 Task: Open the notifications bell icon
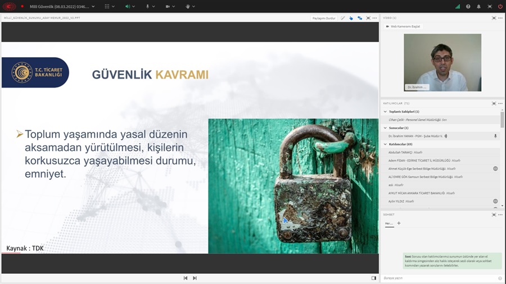(x=478, y=7)
